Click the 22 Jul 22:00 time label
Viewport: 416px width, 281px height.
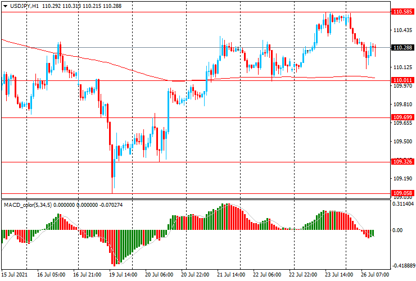point(303,274)
